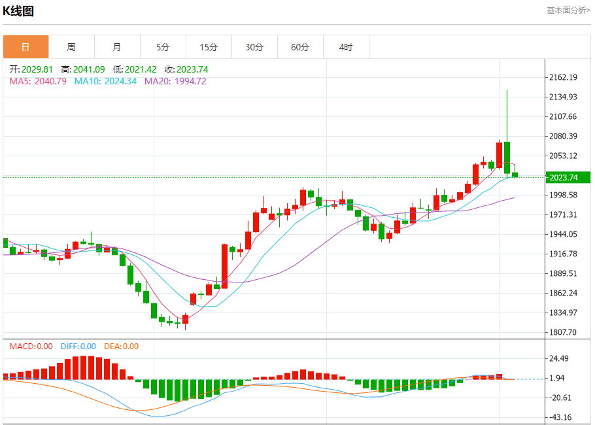595x425 pixels.
Task: Click the K线图 heading
Action: click(18, 11)
